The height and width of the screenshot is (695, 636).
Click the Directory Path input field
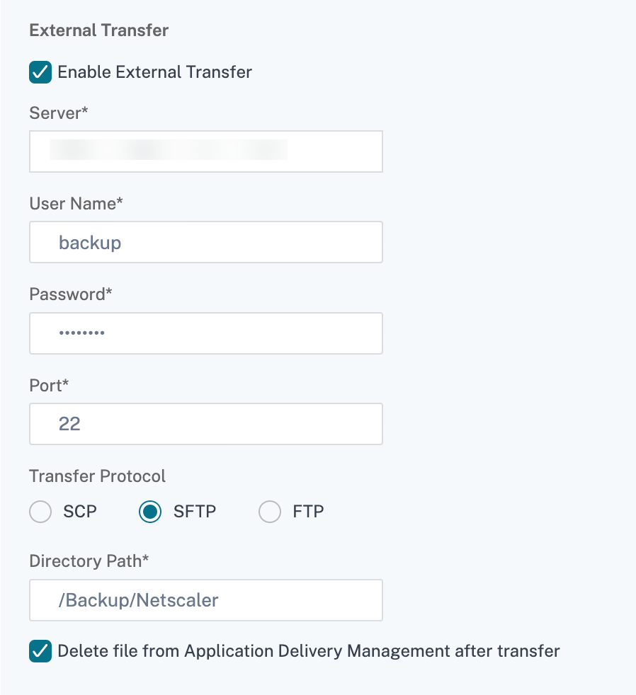click(205, 600)
